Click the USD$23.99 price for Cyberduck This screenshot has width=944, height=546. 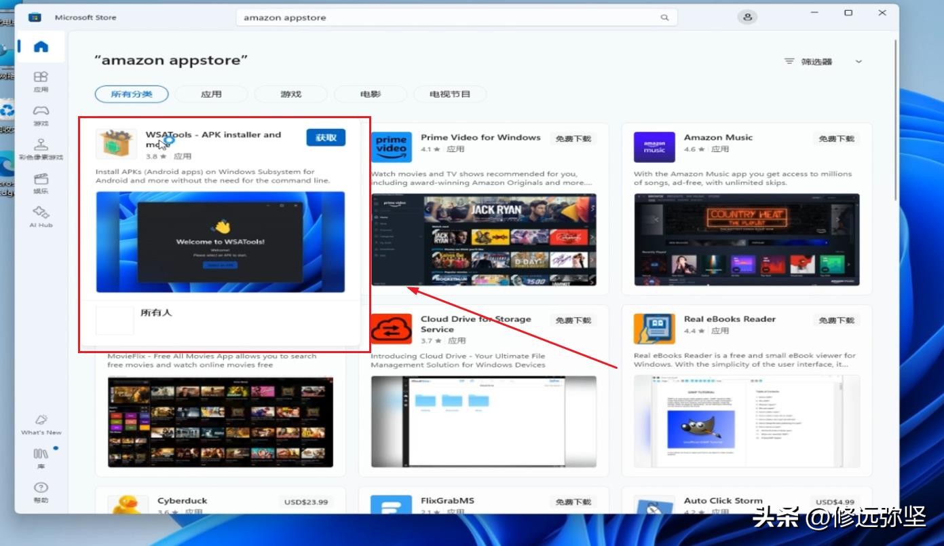point(306,502)
